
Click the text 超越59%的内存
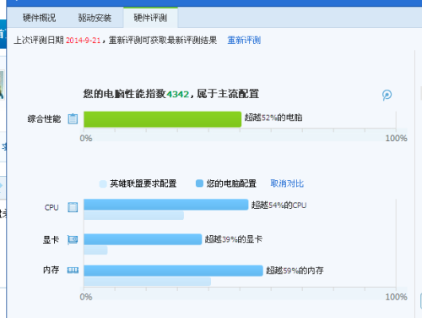click(295, 271)
